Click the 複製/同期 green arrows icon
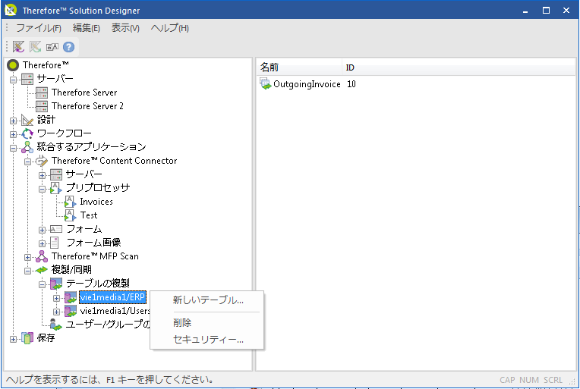The image size is (580, 389). (x=42, y=270)
